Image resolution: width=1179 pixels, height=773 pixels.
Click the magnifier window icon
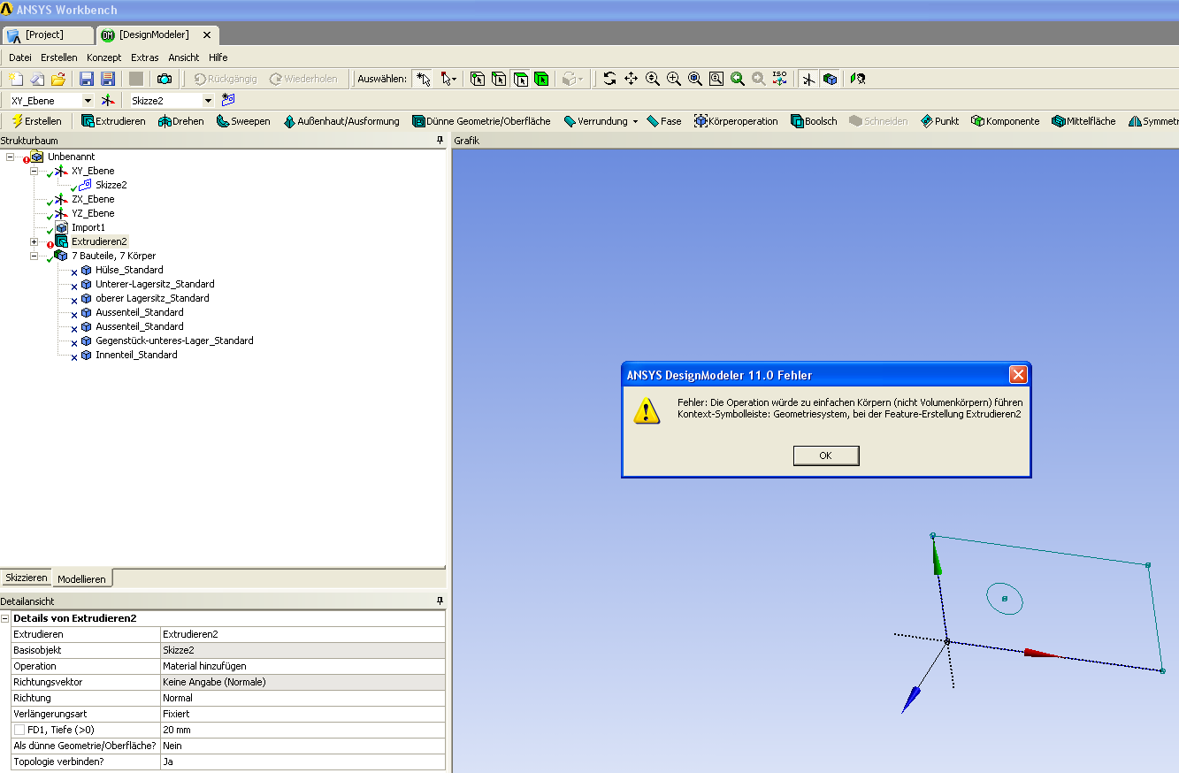[x=716, y=79]
